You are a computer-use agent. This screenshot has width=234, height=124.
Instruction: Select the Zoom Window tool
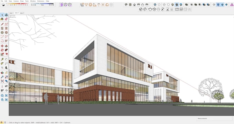click(x=6, y=77)
